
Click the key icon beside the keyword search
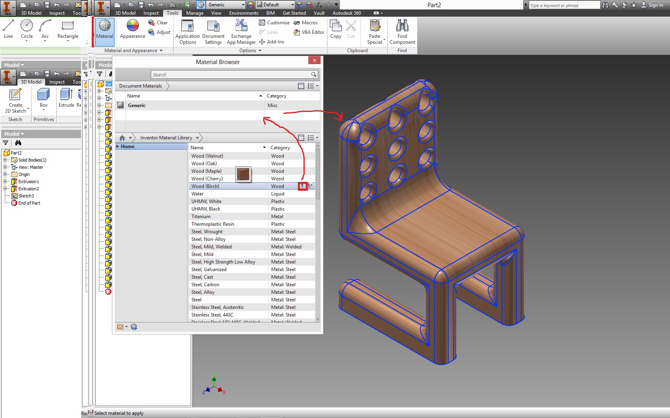[x=615, y=5]
